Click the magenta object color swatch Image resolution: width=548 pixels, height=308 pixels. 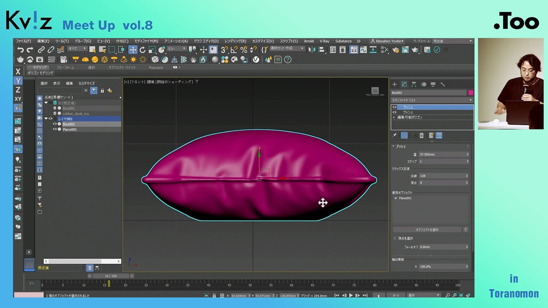(471, 93)
